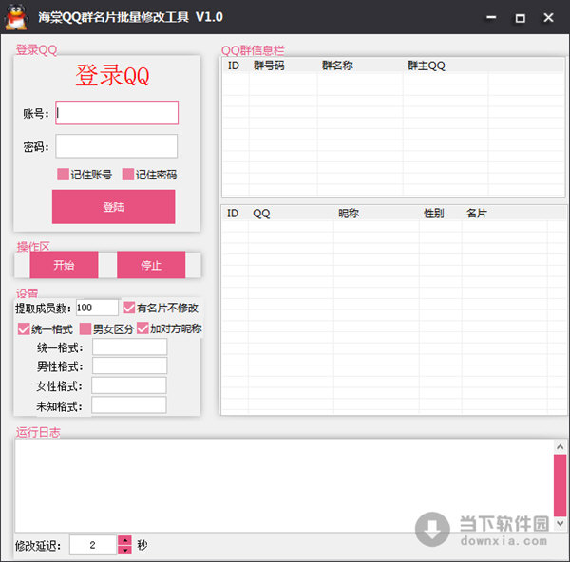
Task: Focus the 账号 account input field
Action: point(117,113)
